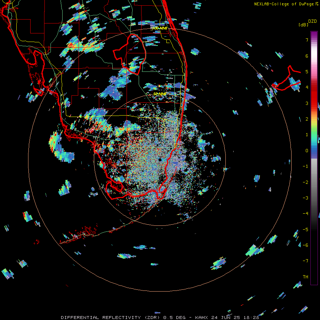Click the [dB] units label
This screenshot has width=320, height=320.
click(303, 25)
